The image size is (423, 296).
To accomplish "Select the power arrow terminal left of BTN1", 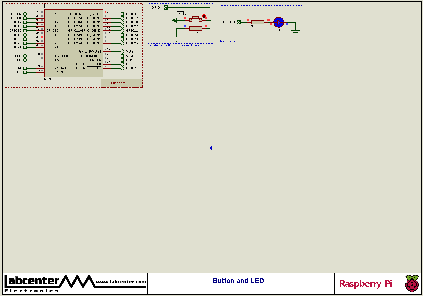I will [x=175, y=20].
